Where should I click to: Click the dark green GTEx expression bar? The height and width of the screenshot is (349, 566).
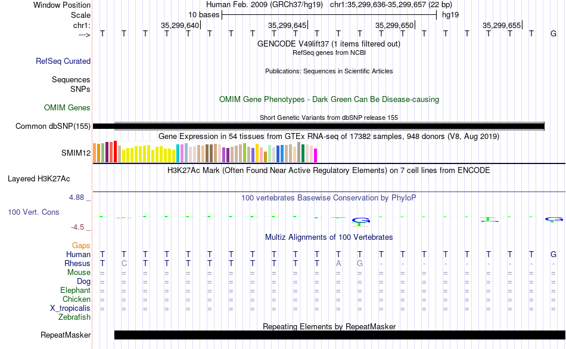click(303, 153)
